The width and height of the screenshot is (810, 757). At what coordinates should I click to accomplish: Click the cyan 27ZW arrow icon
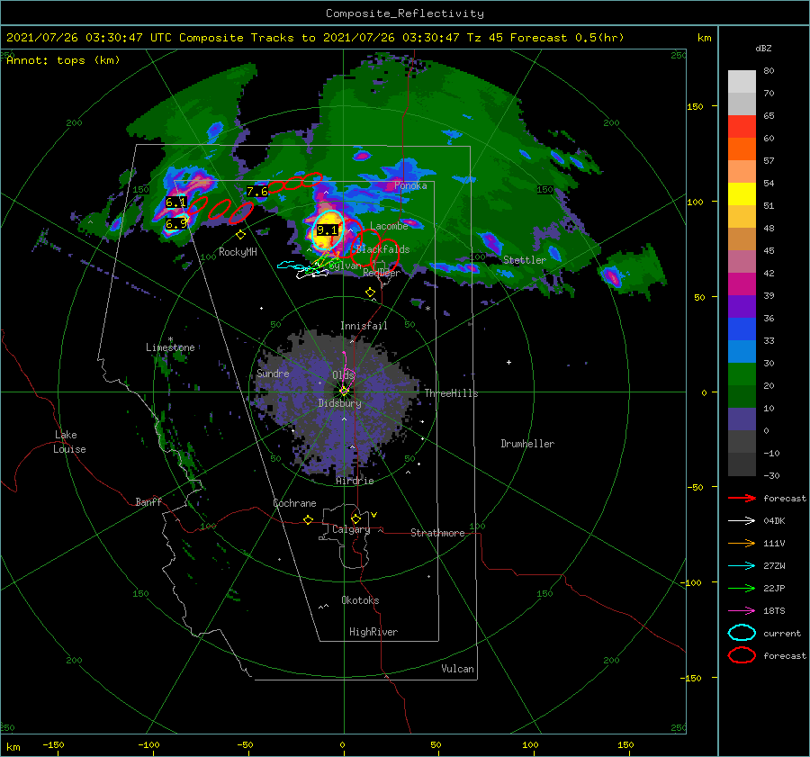pos(742,566)
